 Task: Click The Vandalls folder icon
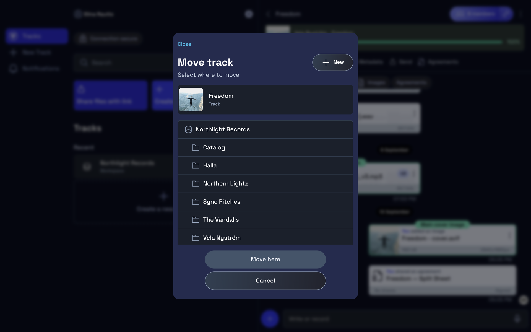[196, 220]
